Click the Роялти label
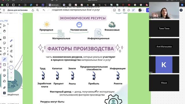The height and width of the screenshot is (104, 185). (x=118, y=83)
